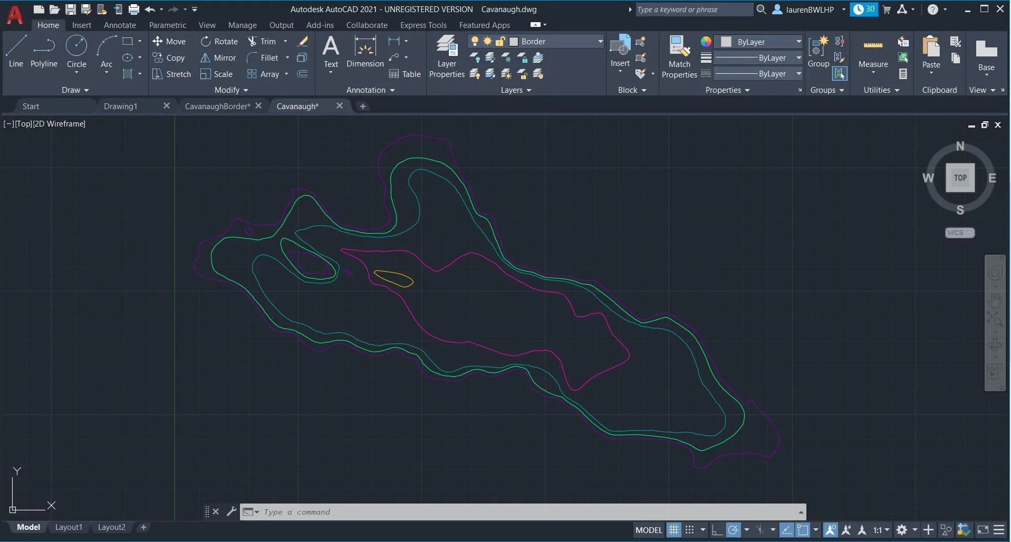The image size is (1011, 542).
Task: Switch to the Annotate ribbon tab
Action: point(119,25)
